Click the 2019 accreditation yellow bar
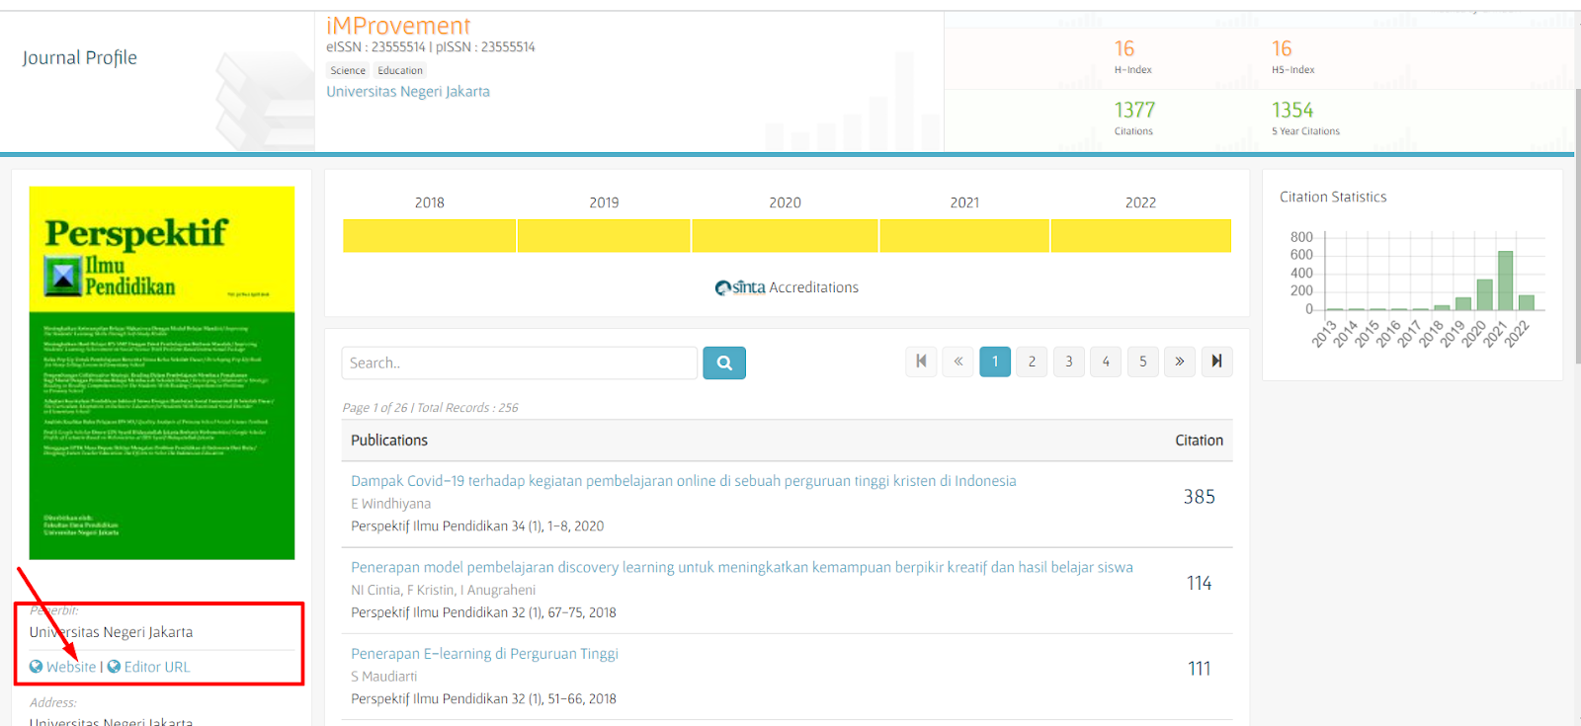 tap(604, 236)
